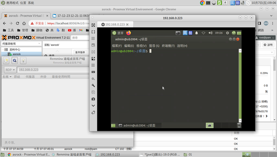
Task: Toggle remote show-desktop button at bottom left
Action: click(x=113, y=125)
